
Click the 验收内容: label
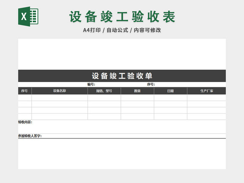click(25, 122)
